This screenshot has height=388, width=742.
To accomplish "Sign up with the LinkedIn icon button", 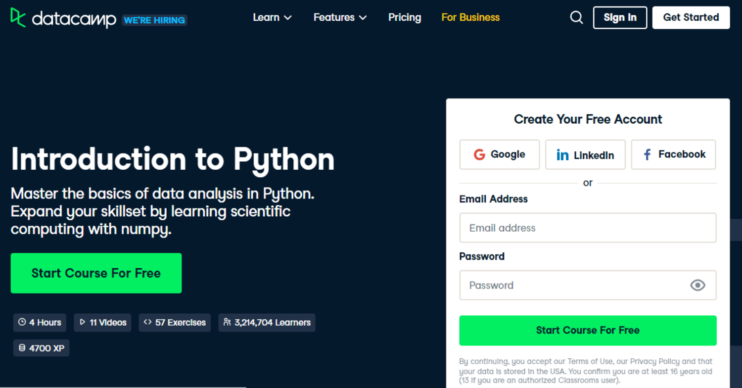I will click(585, 154).
